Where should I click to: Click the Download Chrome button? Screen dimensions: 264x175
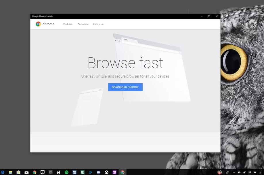[x=125, y=87]
